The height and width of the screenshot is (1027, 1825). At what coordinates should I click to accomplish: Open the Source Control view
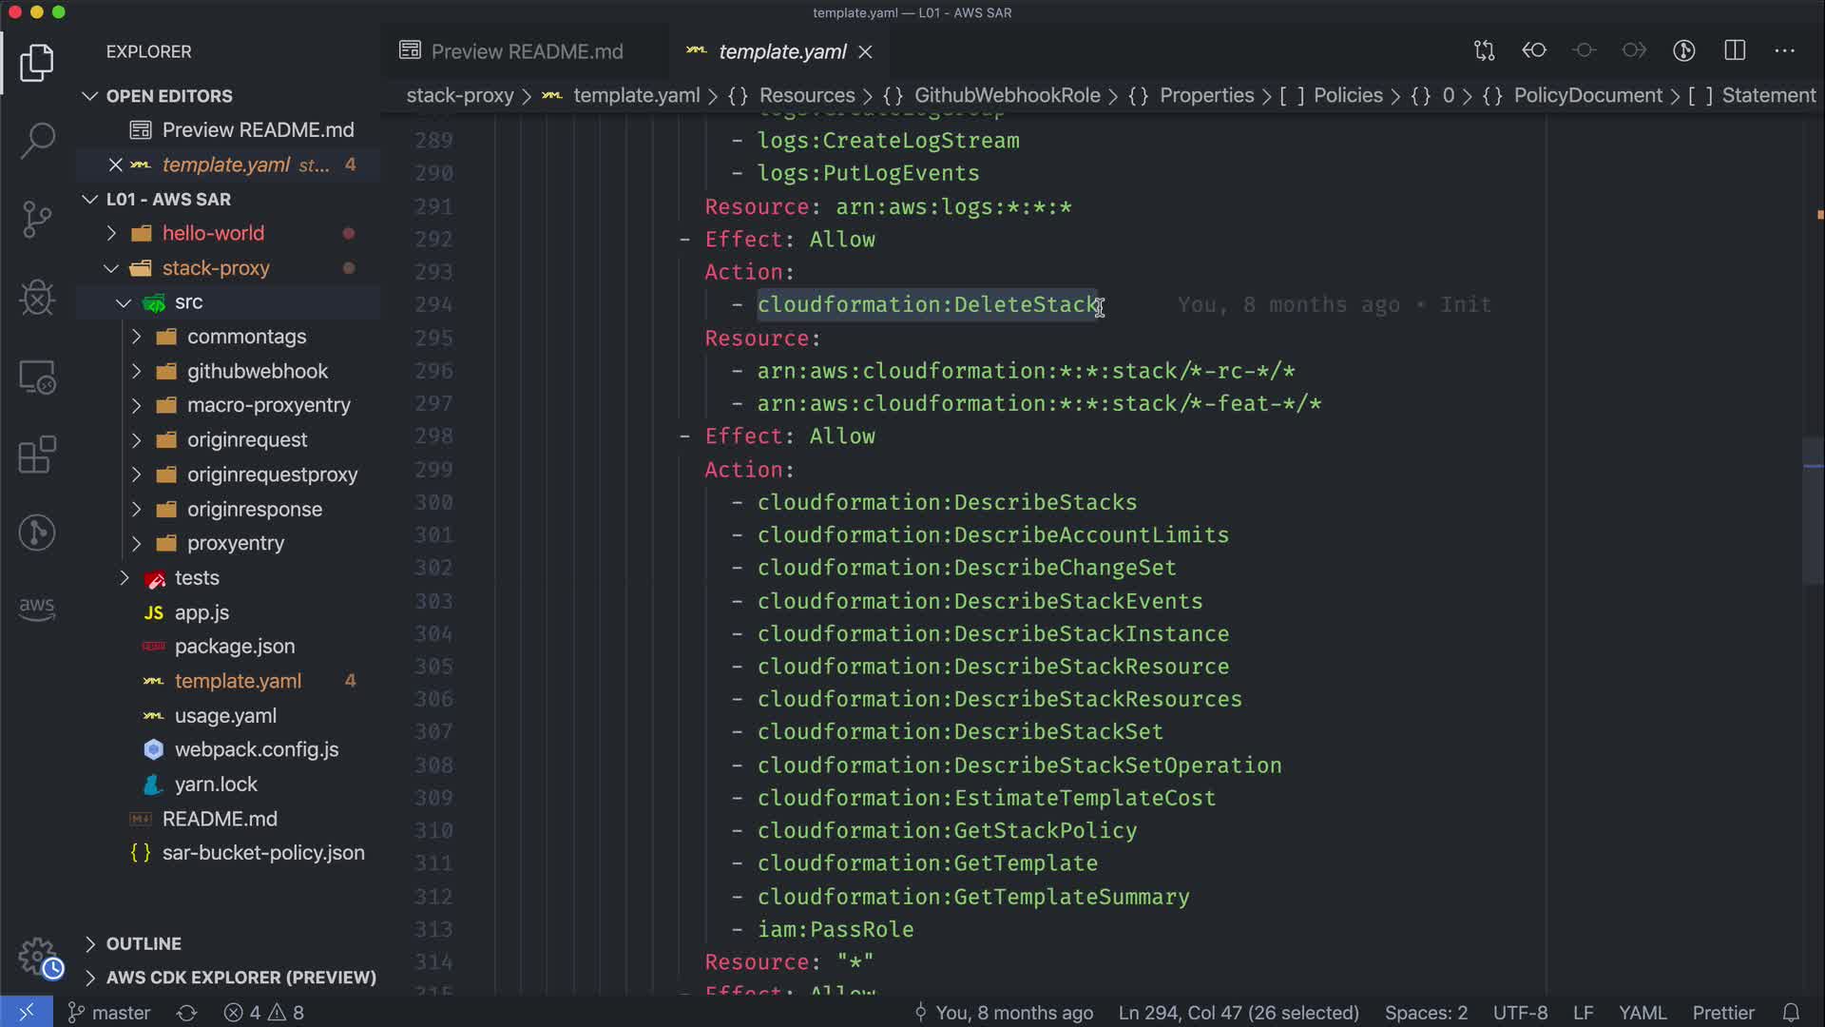37,220
